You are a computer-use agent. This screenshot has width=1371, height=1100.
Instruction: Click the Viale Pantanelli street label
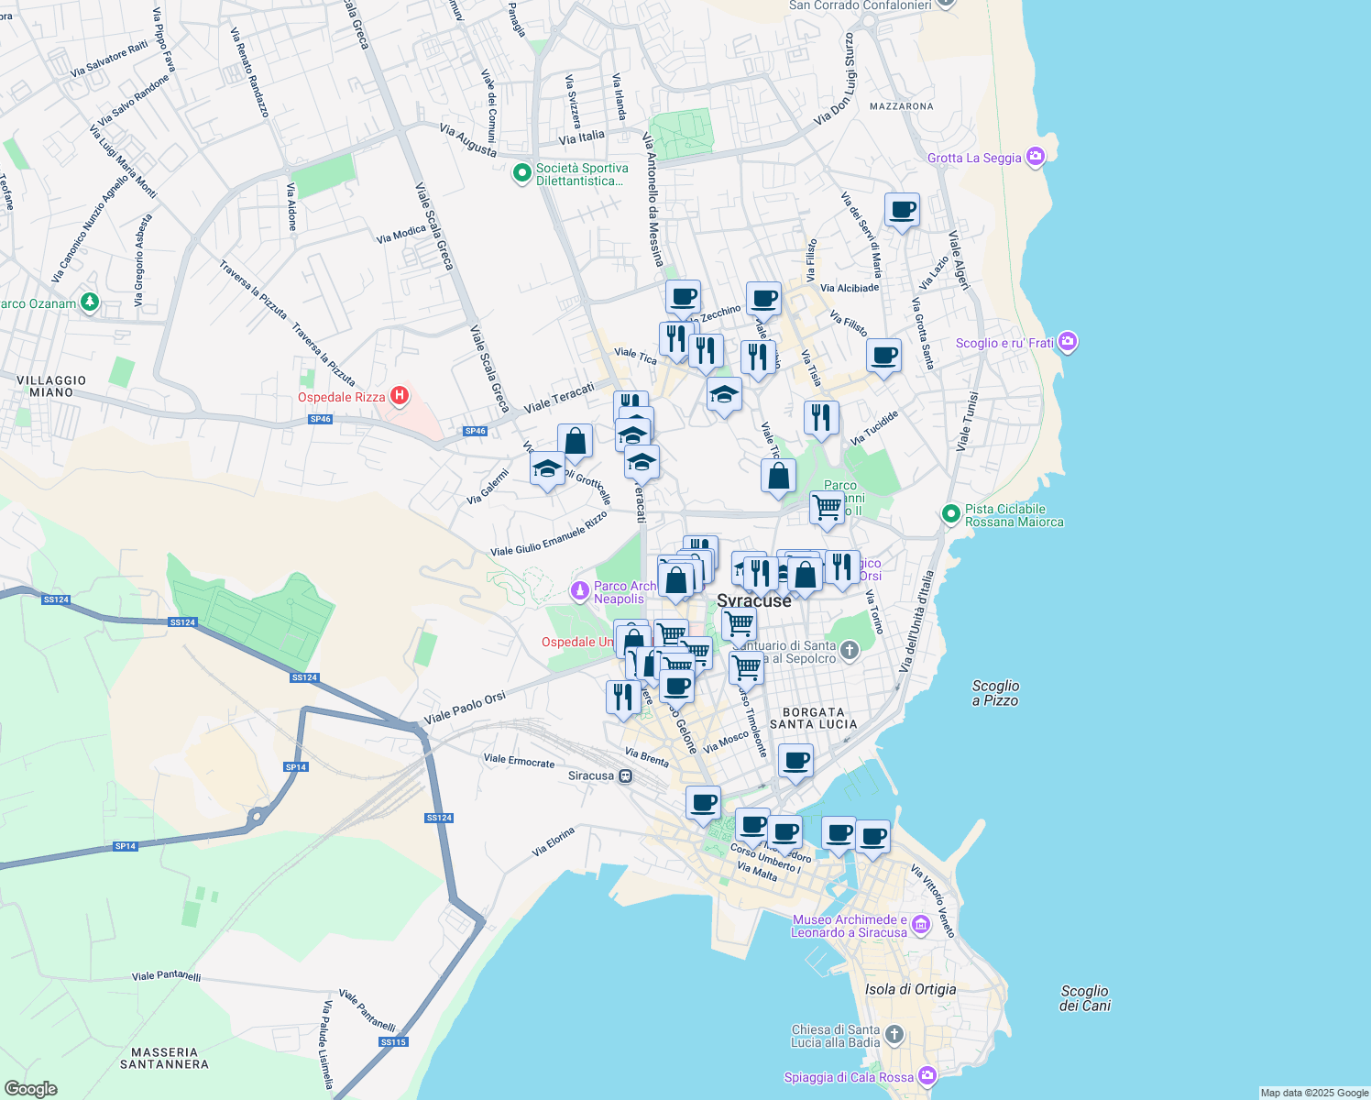point(166,976)
